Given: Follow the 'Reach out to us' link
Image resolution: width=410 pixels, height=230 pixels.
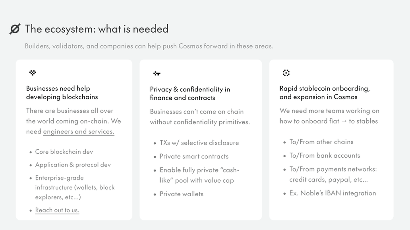Looking at the screenshot, I should [57, 210].
